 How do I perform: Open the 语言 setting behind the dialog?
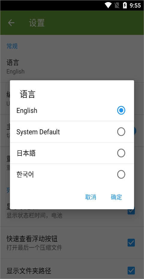pyautogui.click(x=72, y=67)
